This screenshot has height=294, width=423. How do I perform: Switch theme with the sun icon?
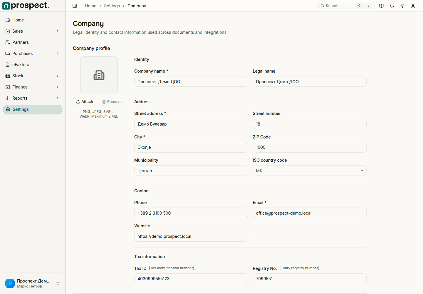click(x=402, y=6)
